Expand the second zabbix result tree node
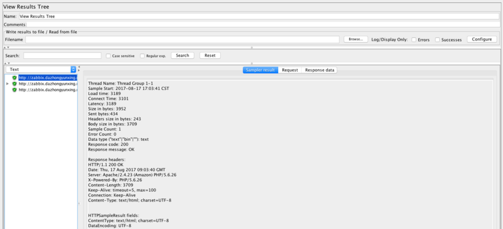 coord(7,84)
